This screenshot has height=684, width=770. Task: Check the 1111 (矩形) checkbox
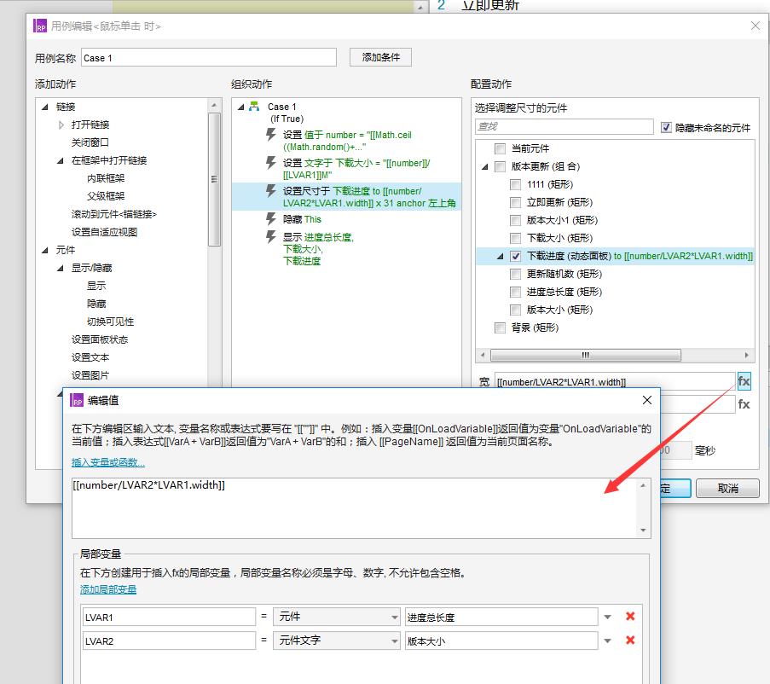pyautogui.click(x=516, y=184)
